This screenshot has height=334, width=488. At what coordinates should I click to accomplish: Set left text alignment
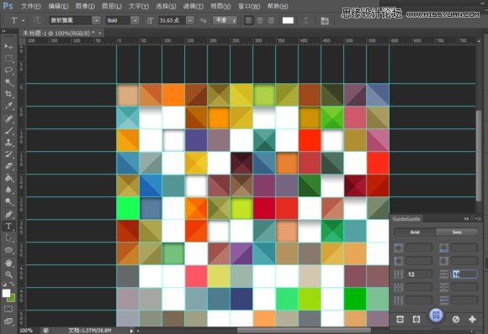point(249,20)
